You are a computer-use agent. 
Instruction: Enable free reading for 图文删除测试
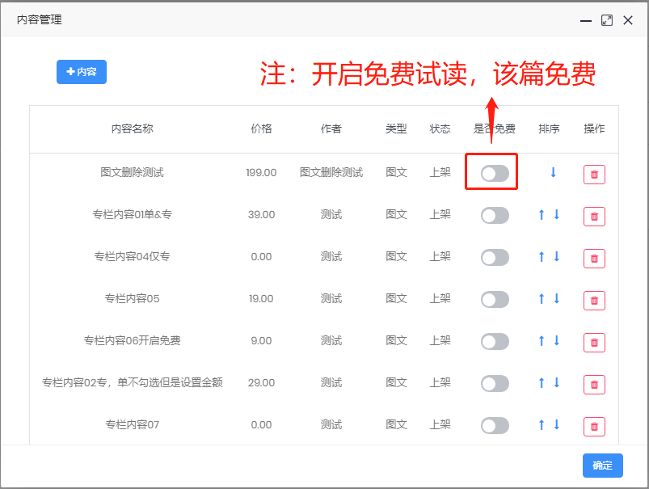(495, 173)
